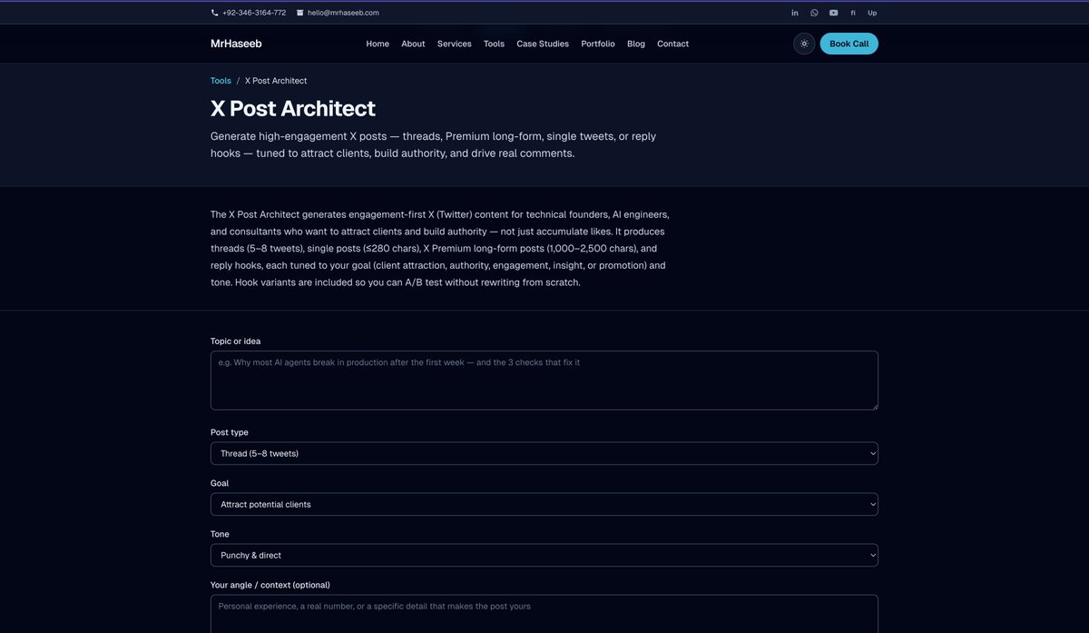The image size is (1089, 633).
Task: Click the hello@mrhaseeb.com email link
Action: [343, 13]
